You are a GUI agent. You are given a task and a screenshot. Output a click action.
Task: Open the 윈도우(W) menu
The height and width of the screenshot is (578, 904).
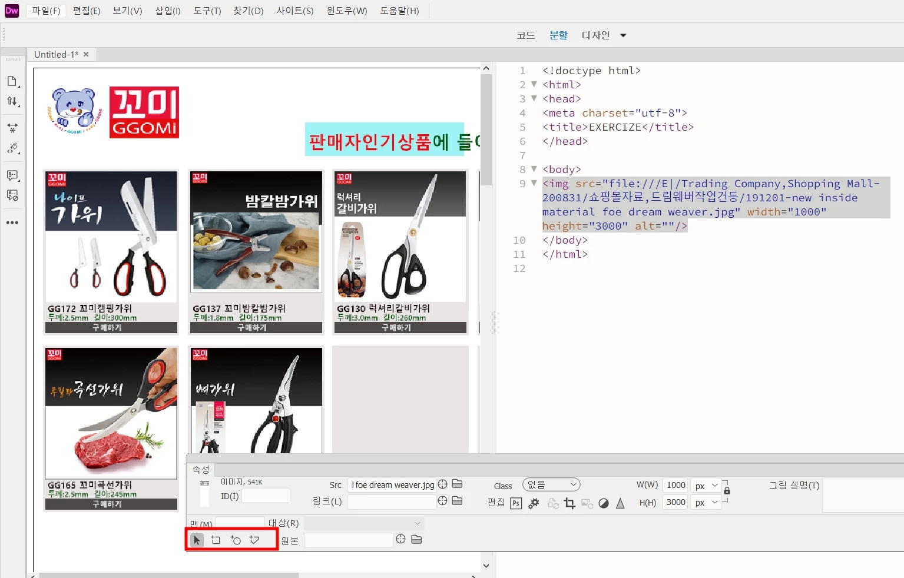[x=347, y=11]
